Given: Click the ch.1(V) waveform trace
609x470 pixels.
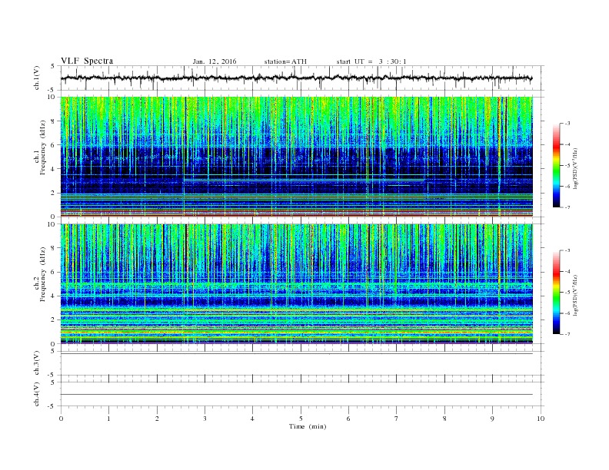Looking at the screenshot, I should point(297,78).
